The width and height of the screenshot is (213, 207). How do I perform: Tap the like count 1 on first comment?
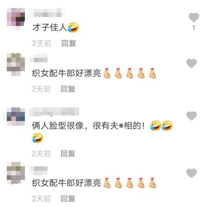coord(194,28)
